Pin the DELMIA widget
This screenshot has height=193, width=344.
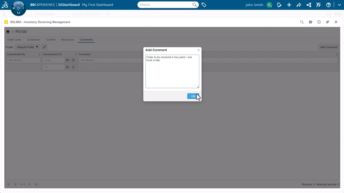point(328,22)
